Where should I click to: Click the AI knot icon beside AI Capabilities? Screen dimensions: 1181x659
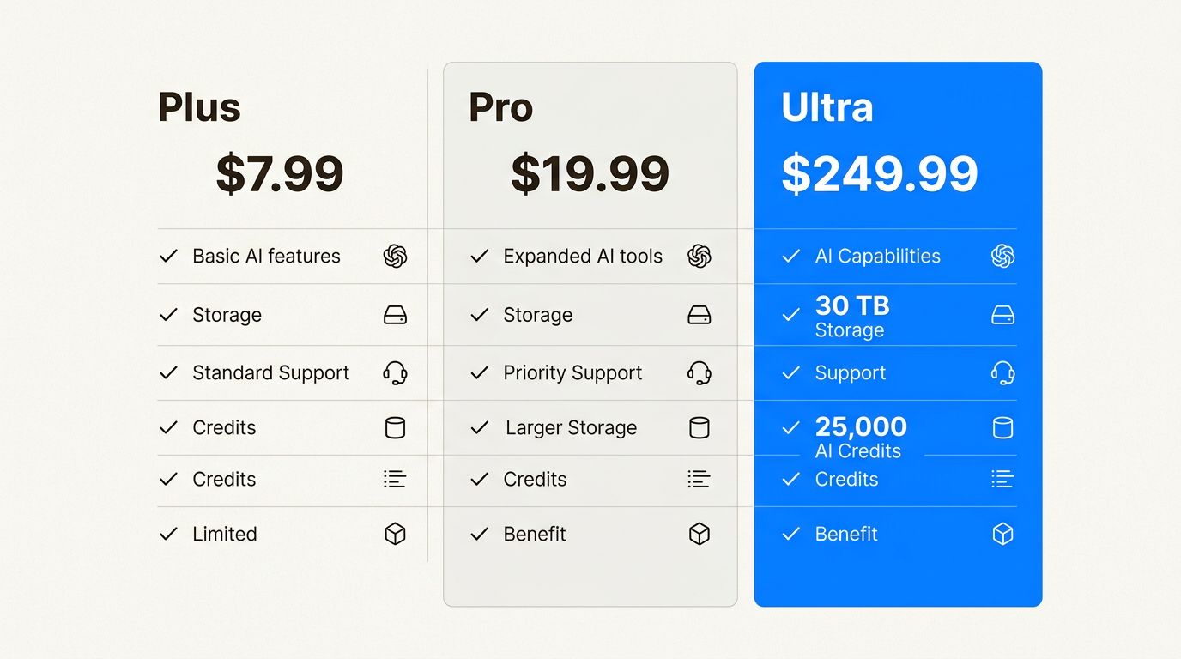pos(1002,256)
